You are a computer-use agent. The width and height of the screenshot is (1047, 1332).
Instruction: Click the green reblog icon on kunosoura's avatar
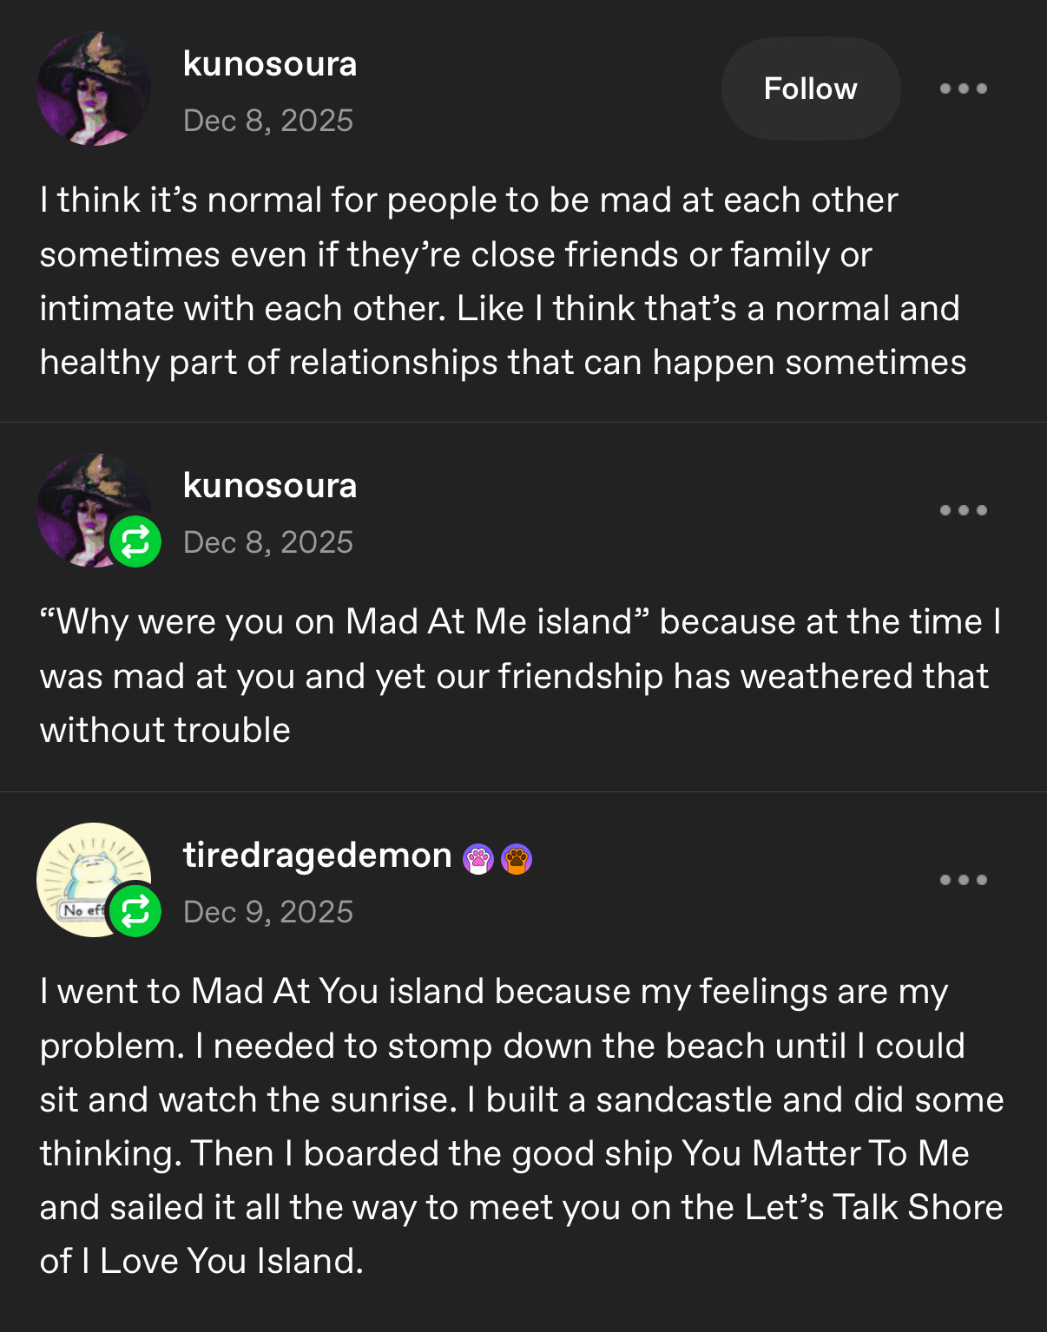coord(135,541)
